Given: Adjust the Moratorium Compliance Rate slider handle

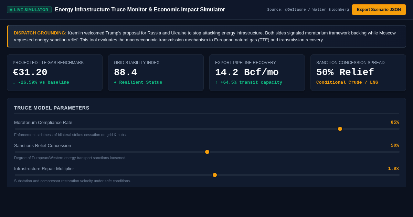Looking at the screenshot, I should pyautogui.click(x=340, y=129).
